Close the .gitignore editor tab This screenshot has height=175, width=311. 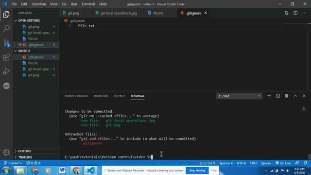206,13
